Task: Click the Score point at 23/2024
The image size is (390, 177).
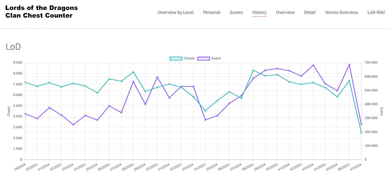Action: (73, 125)
